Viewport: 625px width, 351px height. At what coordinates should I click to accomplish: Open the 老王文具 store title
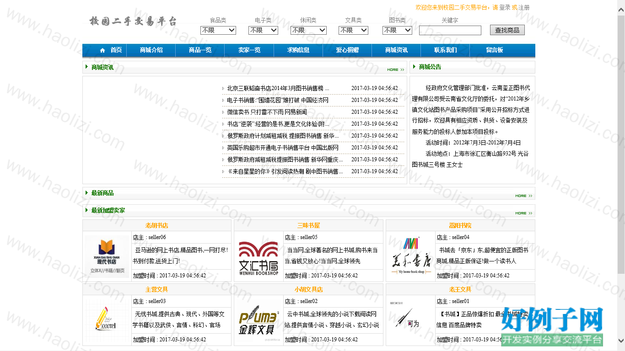click(x=460, y=290)
